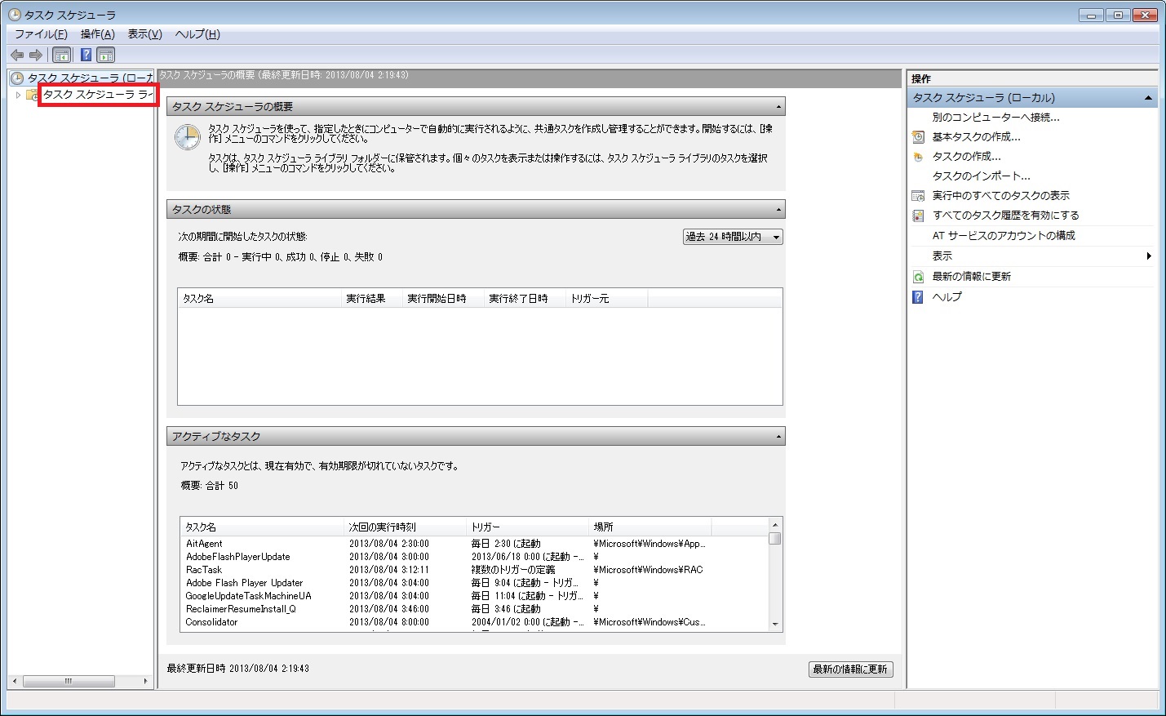Click the 実行中のすべてのタスクの表示 icon
Image resolution: width=1166 pixels, height=716 pixels.
point(918,196)
